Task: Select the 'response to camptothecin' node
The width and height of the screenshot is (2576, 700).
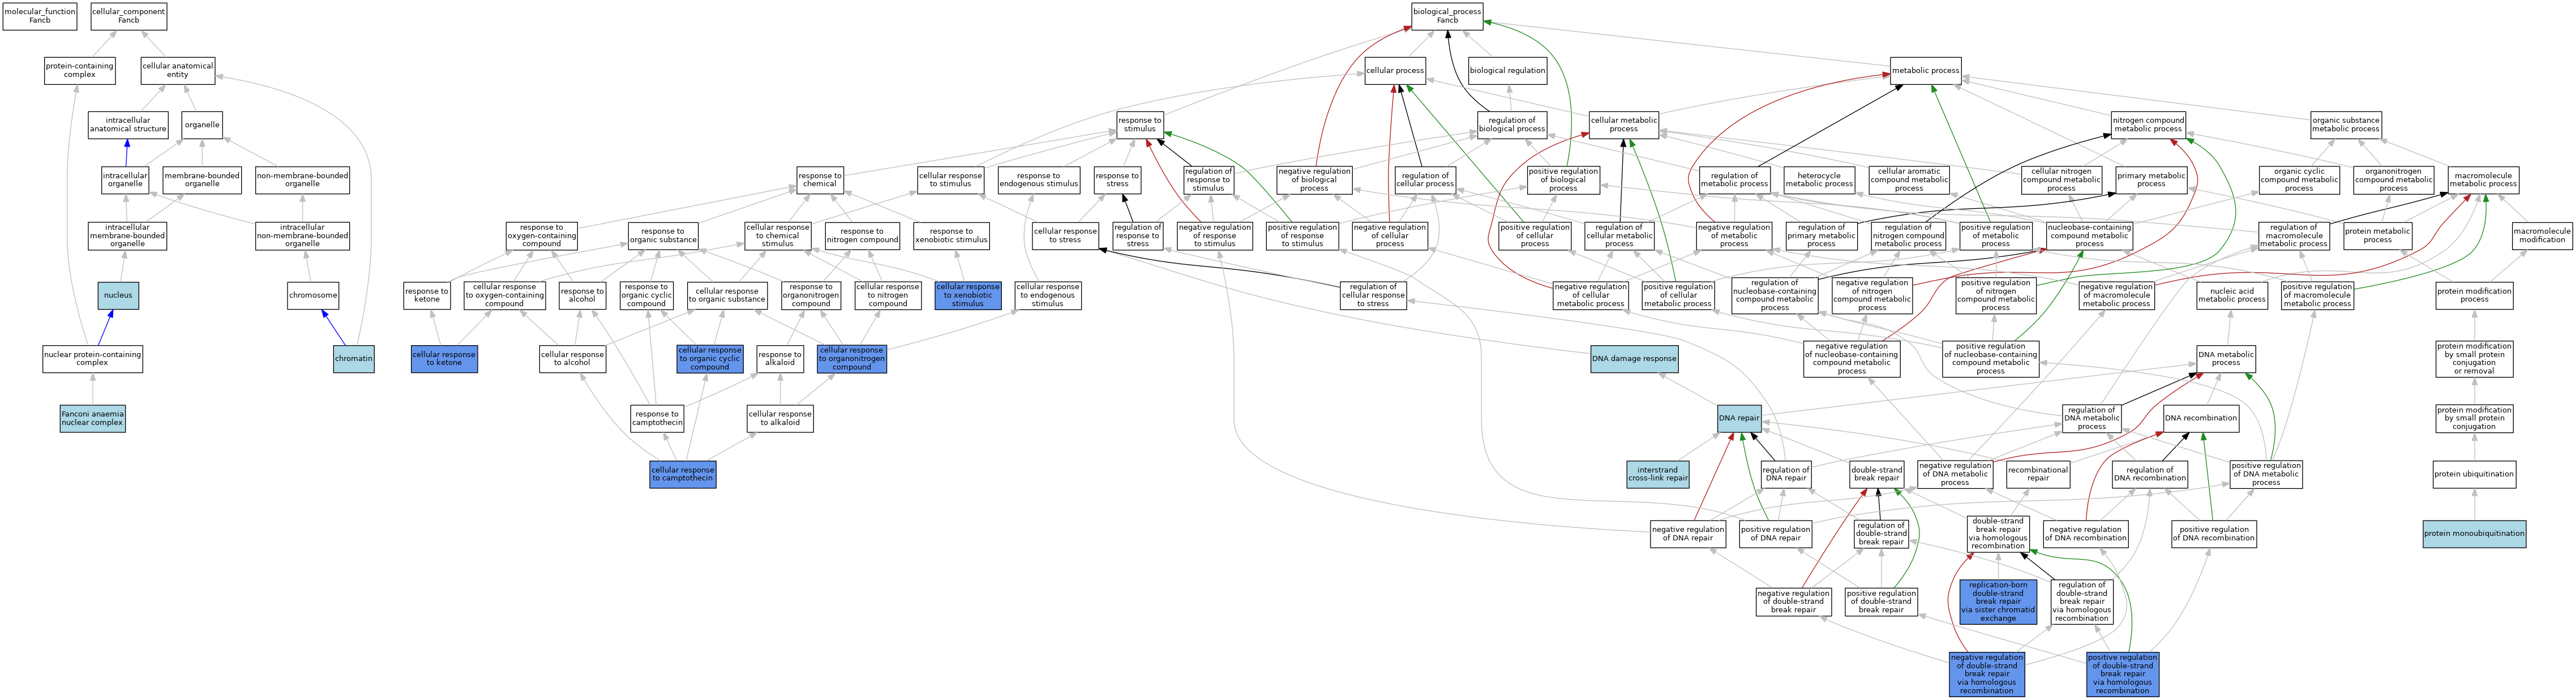Action: point(657,418)
